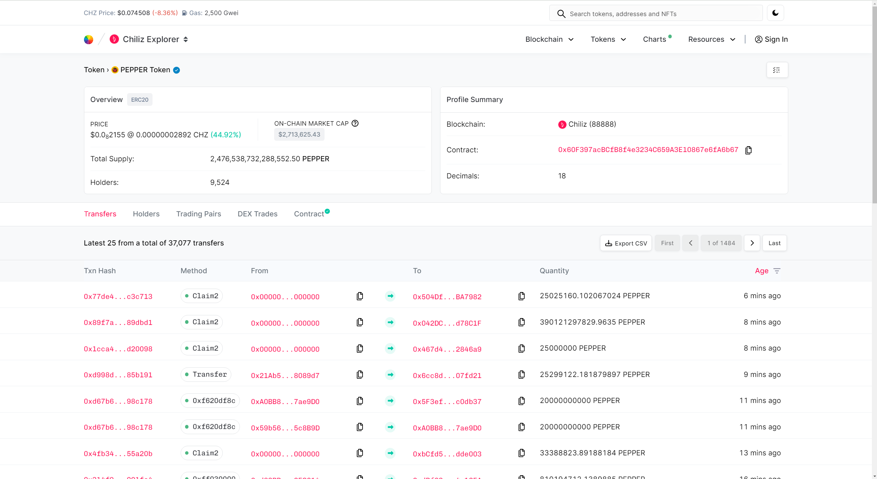Copy From address 0xA0BB8...7ae9D0
This screenshot has height=479, width=877.
pos(360,401)
